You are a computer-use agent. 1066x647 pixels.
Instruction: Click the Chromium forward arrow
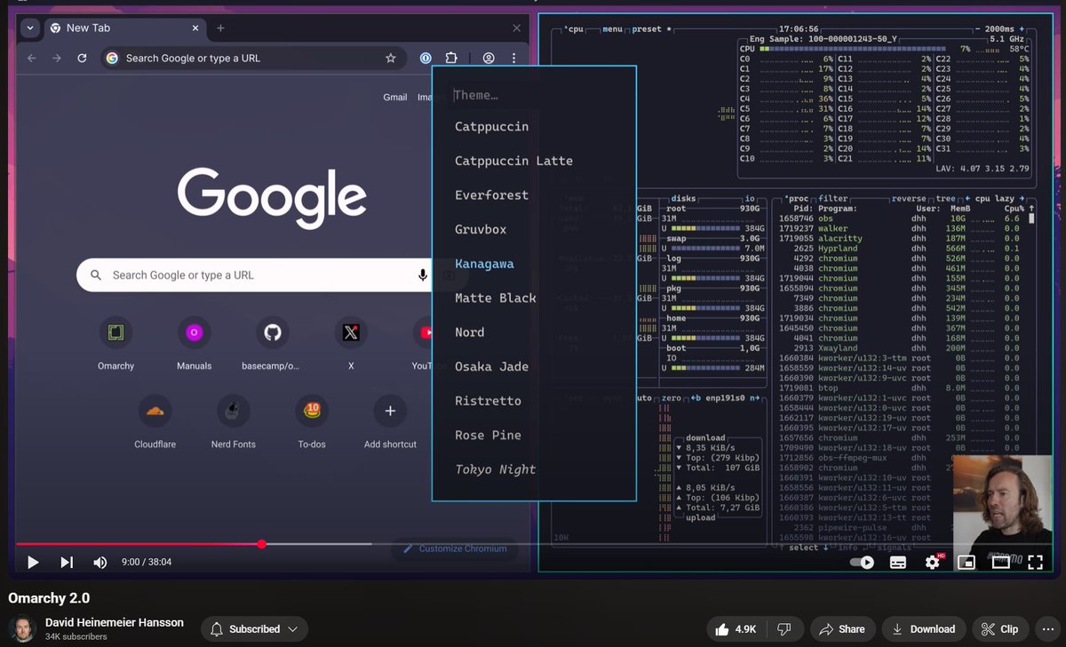click(57, 58)
